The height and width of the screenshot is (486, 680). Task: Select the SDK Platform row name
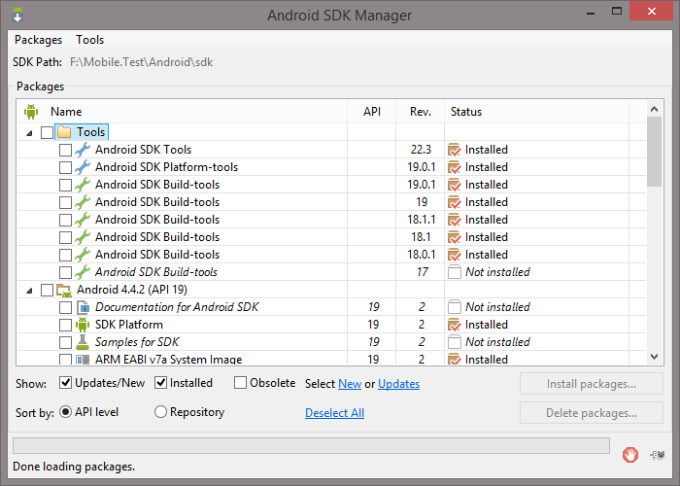129,325
